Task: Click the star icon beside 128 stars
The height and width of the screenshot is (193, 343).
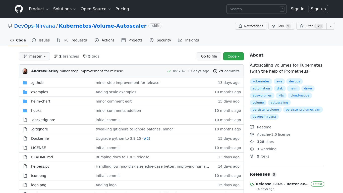Action: tap(252, 142)
